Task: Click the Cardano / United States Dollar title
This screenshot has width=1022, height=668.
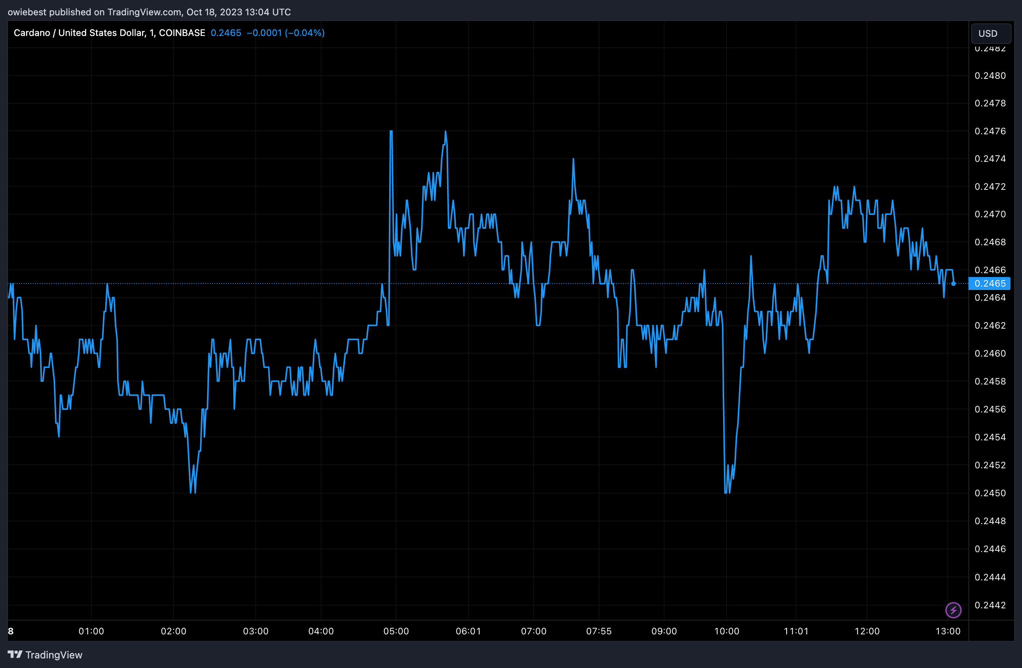Action: pos(109,33)
